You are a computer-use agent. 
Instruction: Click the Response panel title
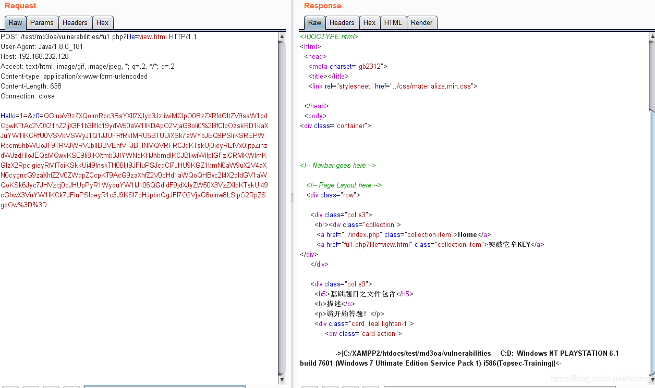(x=322, y=6)
